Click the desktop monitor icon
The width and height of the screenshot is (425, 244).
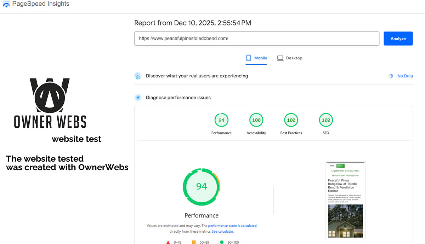point(280,58)
